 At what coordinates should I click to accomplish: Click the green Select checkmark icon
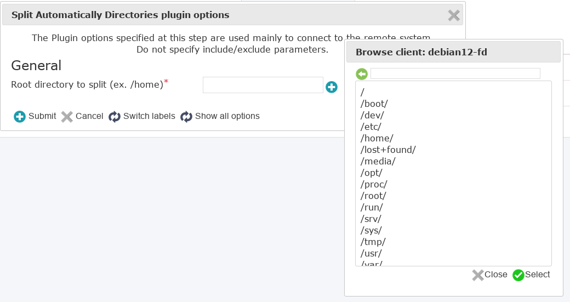[518, 275]
